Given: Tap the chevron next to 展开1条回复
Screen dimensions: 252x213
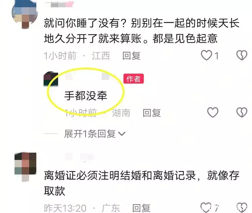Looking at the screenshot, I should [x=122, y=134].
